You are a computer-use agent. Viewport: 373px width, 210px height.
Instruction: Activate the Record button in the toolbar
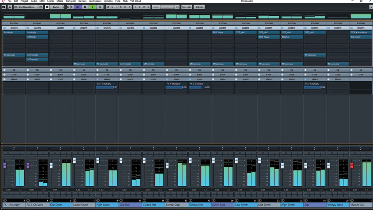(100, 7)
